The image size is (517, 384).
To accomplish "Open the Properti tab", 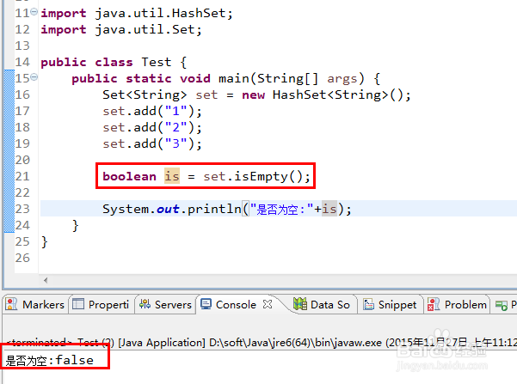I will tap(102, 305).
